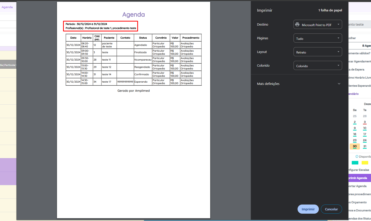Select day 30 in the calendar
Image resolution: width=371 pixels, height=221 pixels.
pyautogui.click(x=355, y=146)
